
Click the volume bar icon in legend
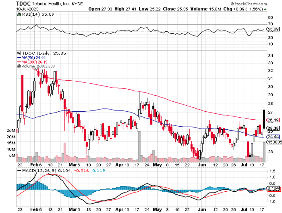click(x=19, y=66)
